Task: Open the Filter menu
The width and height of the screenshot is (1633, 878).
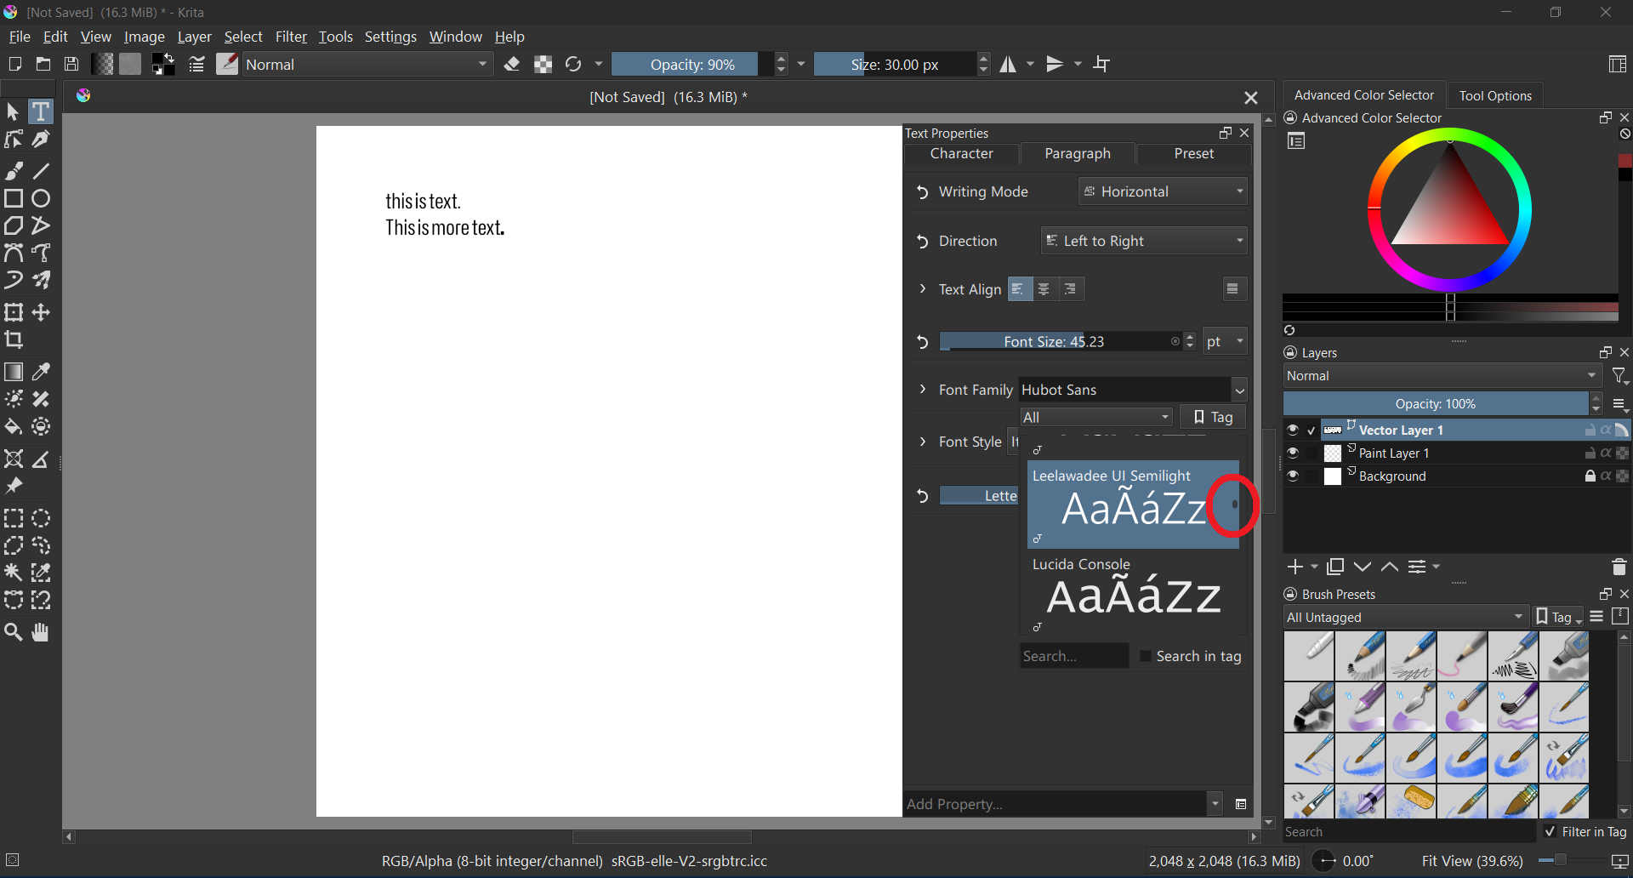Action: [291, 37]
